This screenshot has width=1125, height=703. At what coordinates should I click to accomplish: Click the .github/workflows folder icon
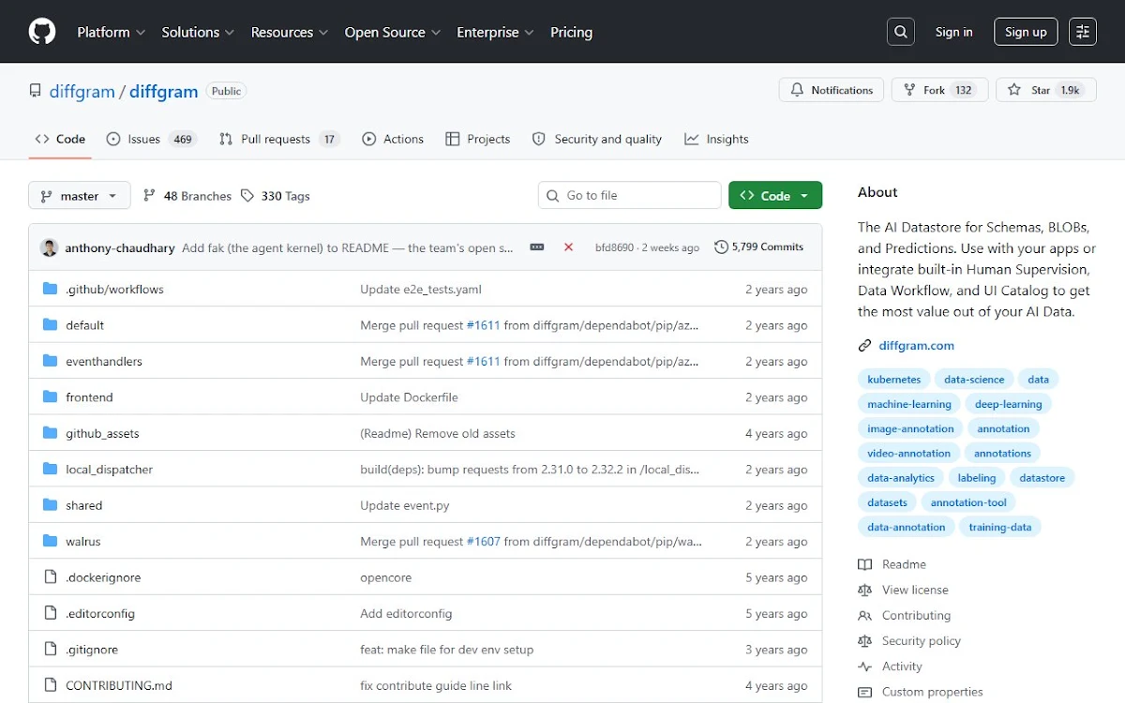click(x=51, y=289)
